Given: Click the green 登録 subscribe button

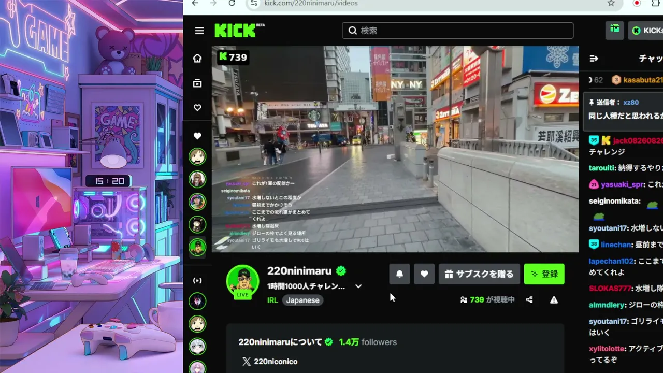Looking at the screenshot, I should [x=544, y=274].
